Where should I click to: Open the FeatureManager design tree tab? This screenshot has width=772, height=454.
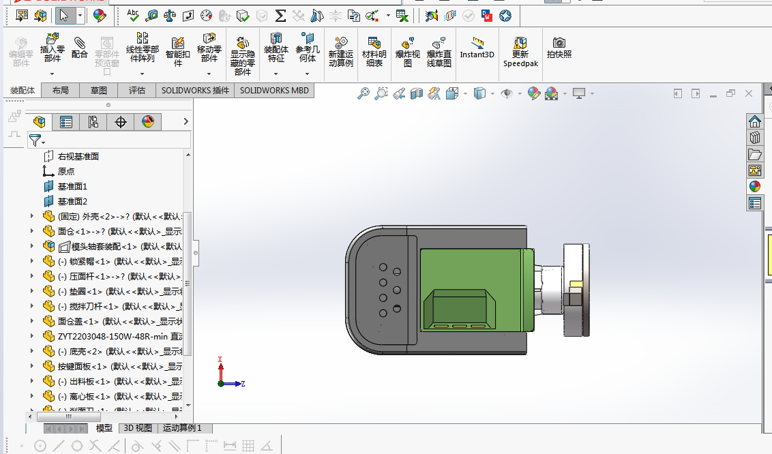[40, 121]
